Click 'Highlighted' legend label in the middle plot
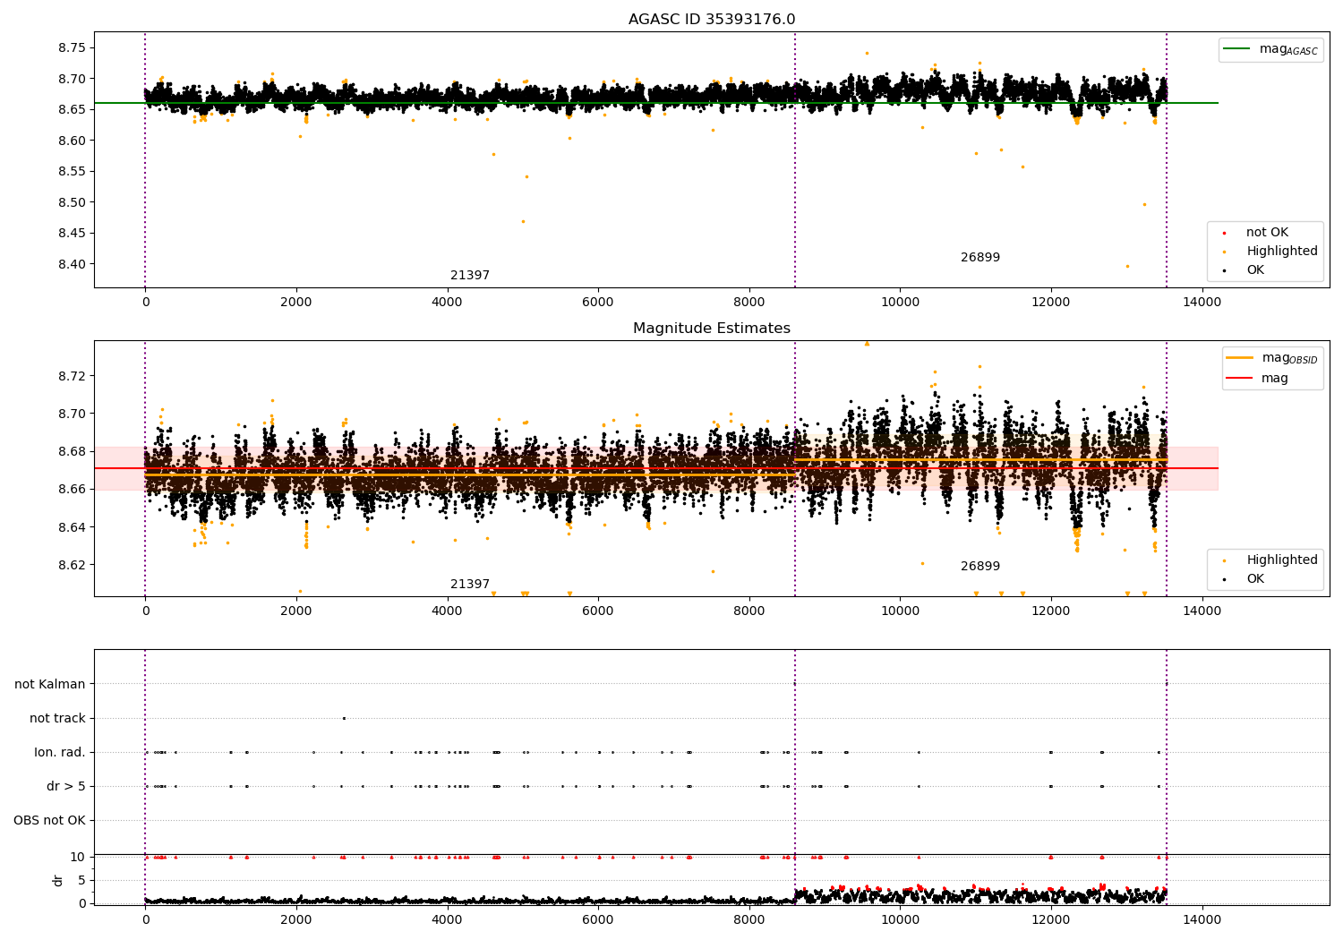This screenshot has height=940, width=1343. (x=1282, y=560)
